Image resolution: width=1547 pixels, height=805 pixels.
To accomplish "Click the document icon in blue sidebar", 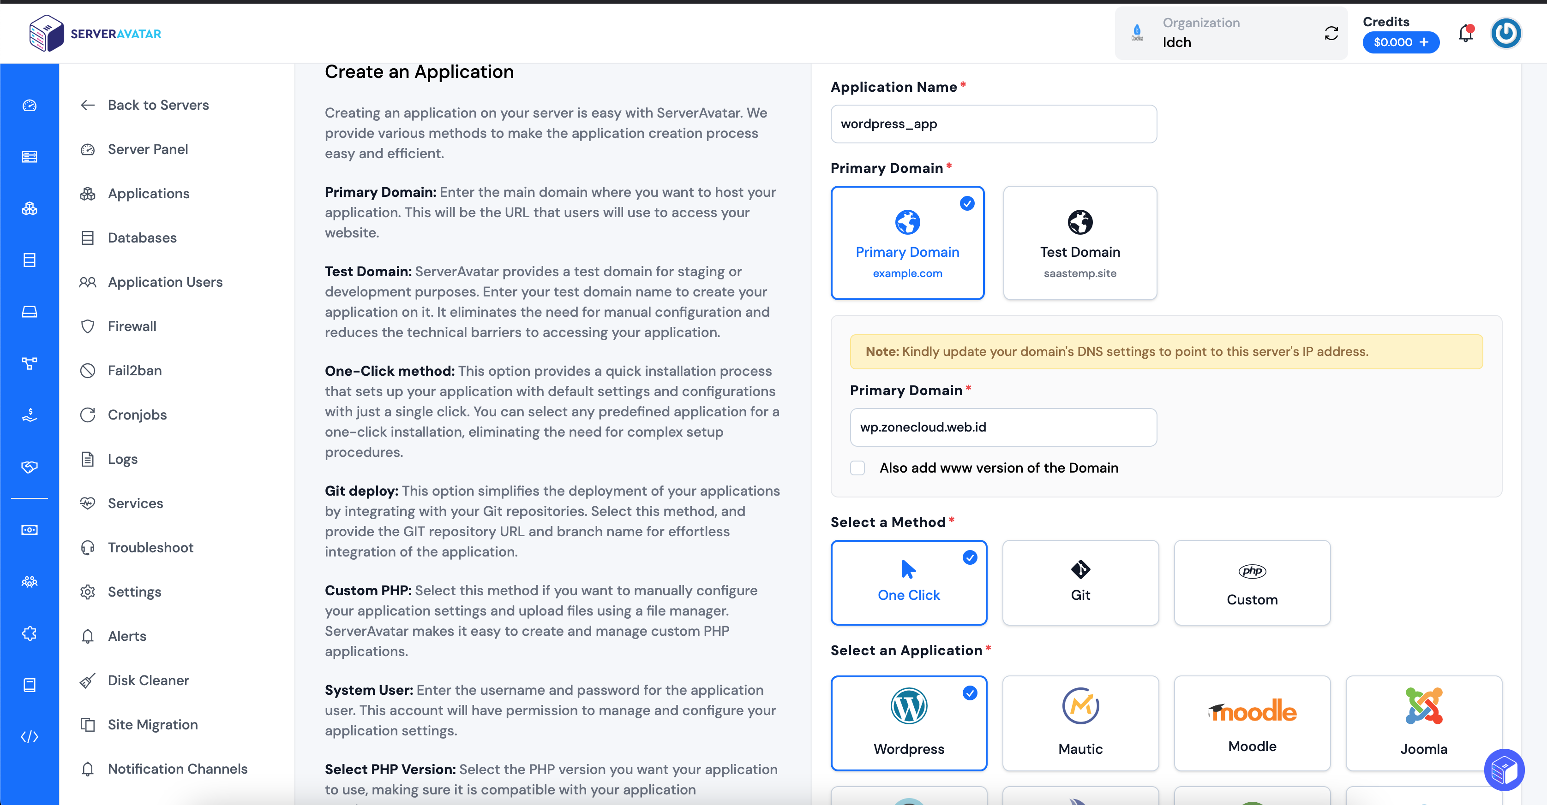I will [30, 685].
